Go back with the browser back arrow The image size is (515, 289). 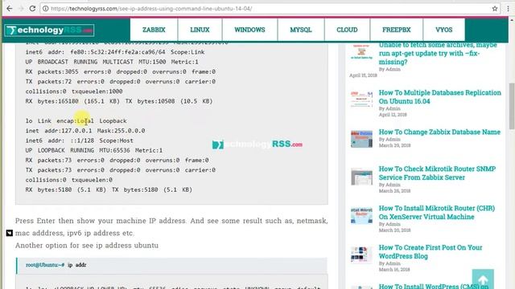pos(9,9)
